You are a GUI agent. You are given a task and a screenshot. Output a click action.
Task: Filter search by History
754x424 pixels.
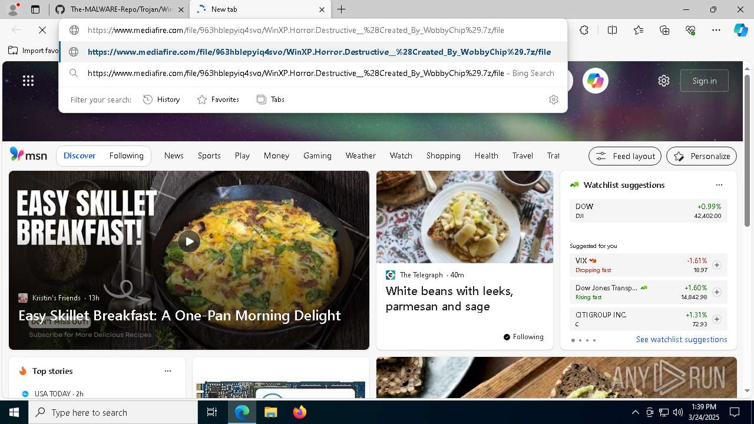point(161,100)
